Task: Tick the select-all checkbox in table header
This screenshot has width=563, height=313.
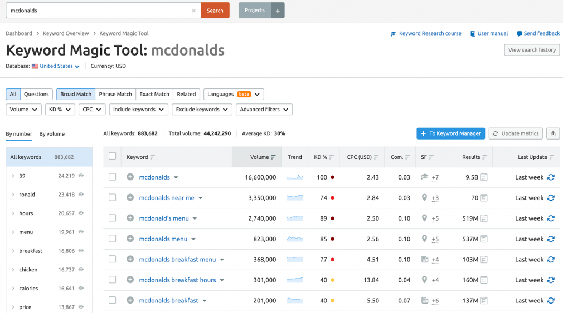Action: [x=113, y=156]
